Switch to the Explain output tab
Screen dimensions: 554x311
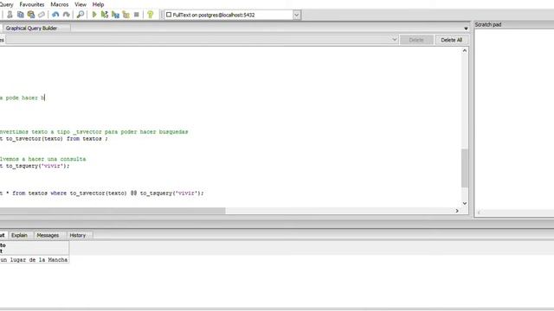pyautogui.click(x=19, y=235)
